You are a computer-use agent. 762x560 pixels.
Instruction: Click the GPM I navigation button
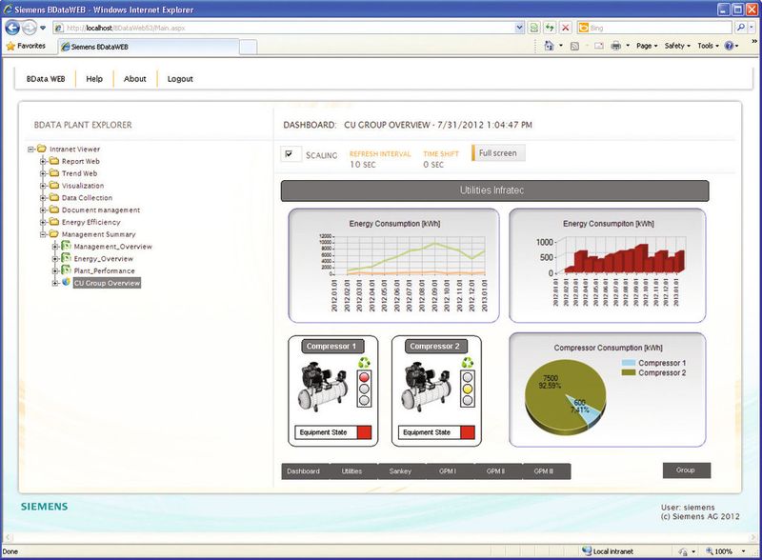pos(448,471)
